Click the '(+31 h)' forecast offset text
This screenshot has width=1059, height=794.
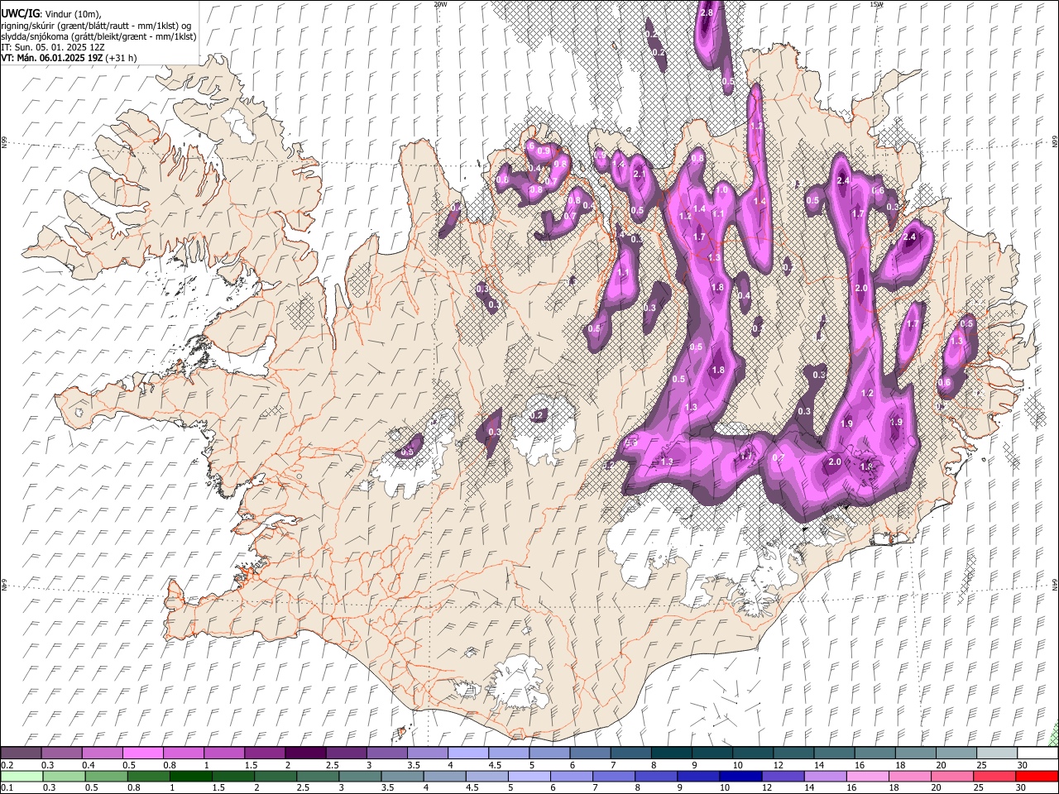point(122,58)
